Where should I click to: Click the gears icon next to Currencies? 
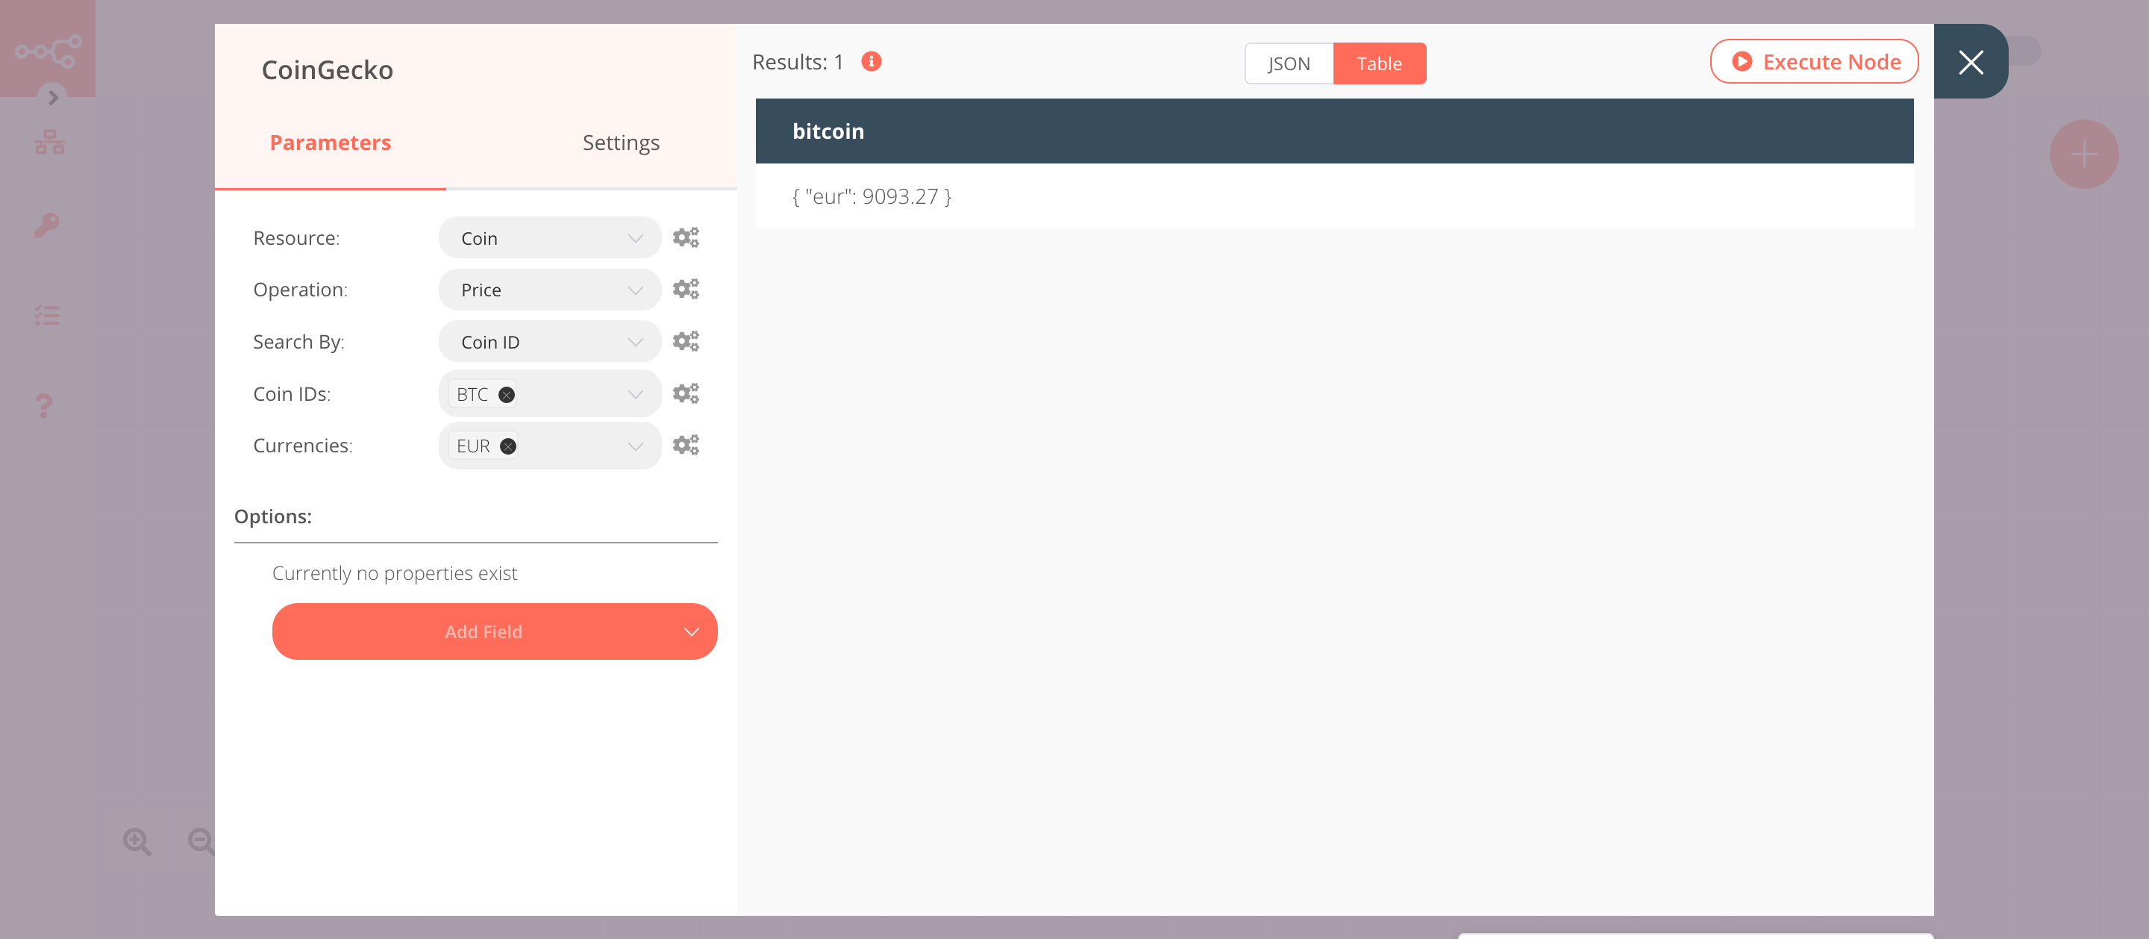coord(686,445)
